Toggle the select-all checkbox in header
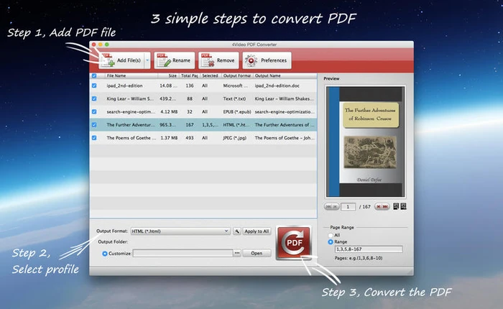This screenshot has width=503, height=309. tap(94, 75)
